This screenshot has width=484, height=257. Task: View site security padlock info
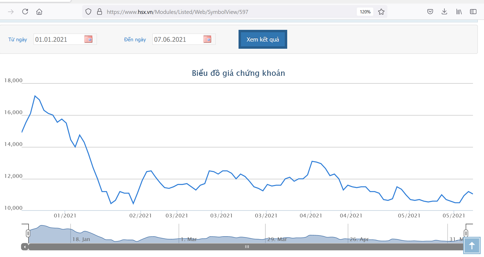(x=100, y=12)
